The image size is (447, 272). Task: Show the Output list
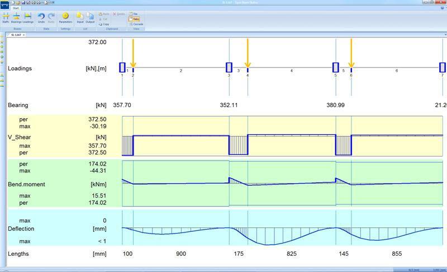pyautogui.click(x=90, y=18)
